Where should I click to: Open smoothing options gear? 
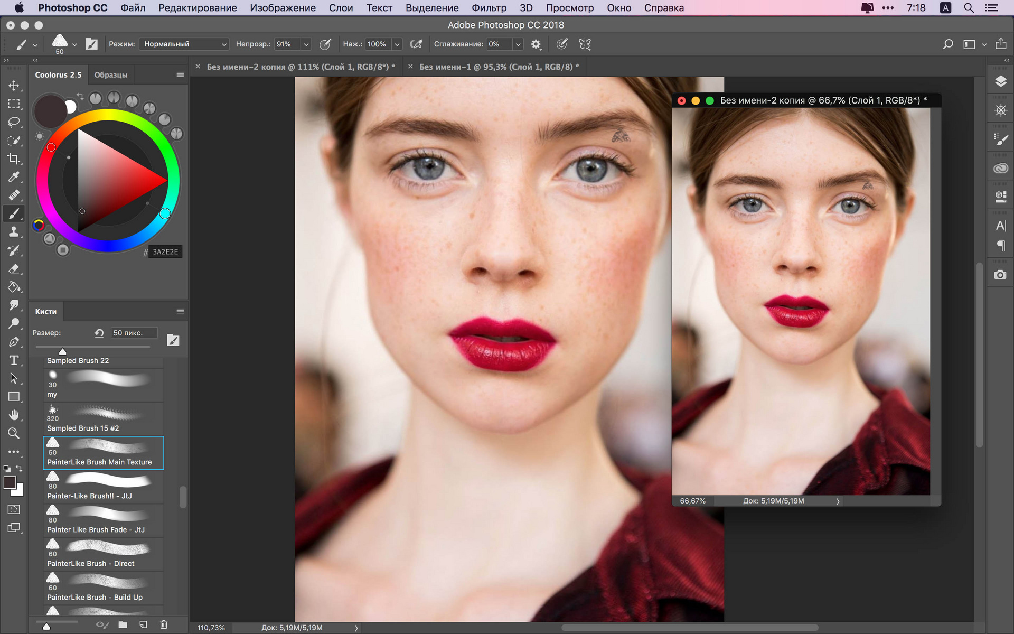[536, 44]
